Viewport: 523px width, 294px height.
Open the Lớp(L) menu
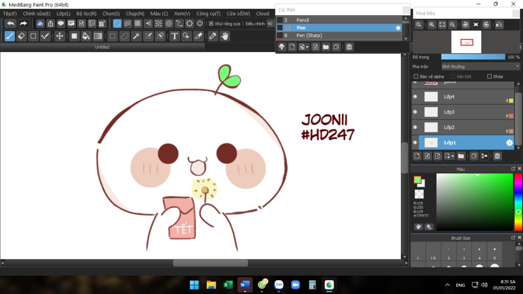coord(63,14)
